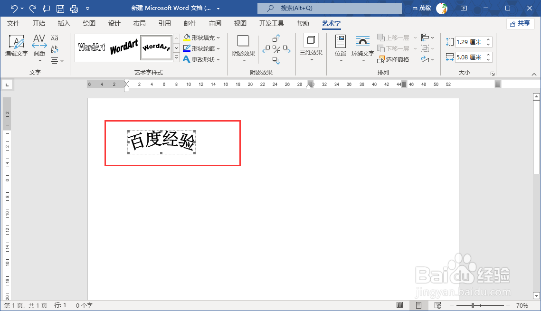
Task: Expand the WordArt styles gallery
Action: (176, 57)
